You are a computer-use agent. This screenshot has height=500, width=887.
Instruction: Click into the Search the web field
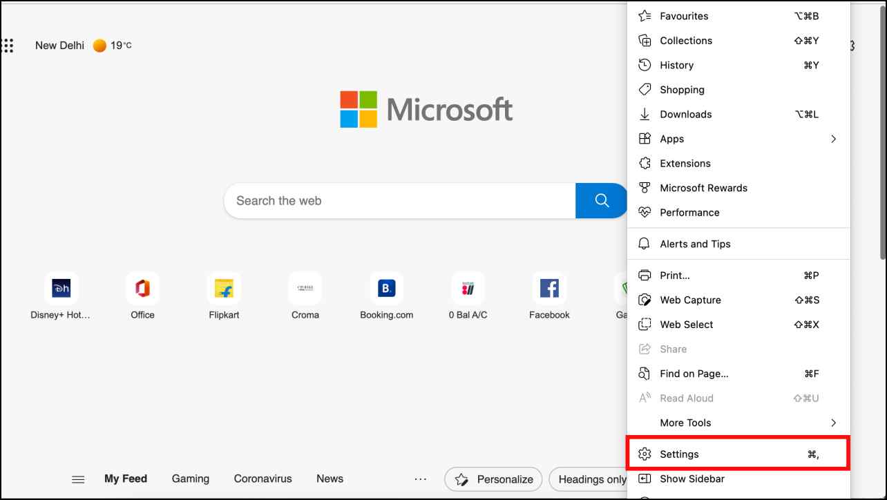click(x=399, y=201)
